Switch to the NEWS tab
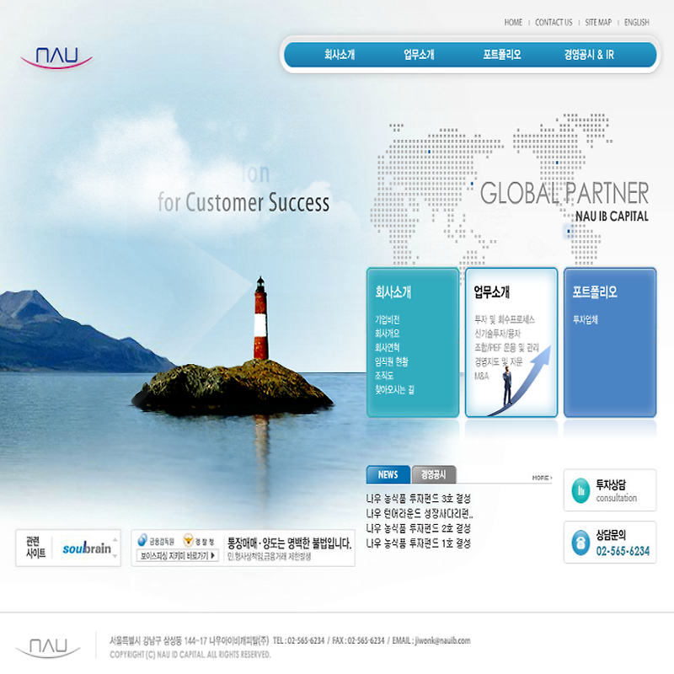This screenshot has height=674, width=674. pyautogui.click(x=388, y=474)
